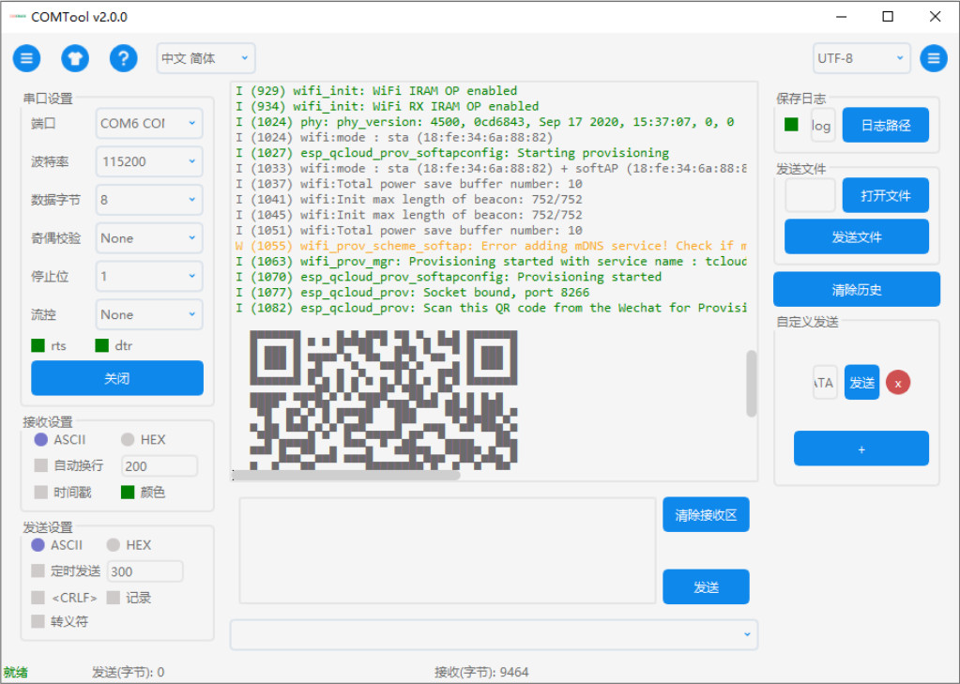Click the 打开文件 open file button
Viewport: 960px width, 684px height.
click(x=885, y=195)
